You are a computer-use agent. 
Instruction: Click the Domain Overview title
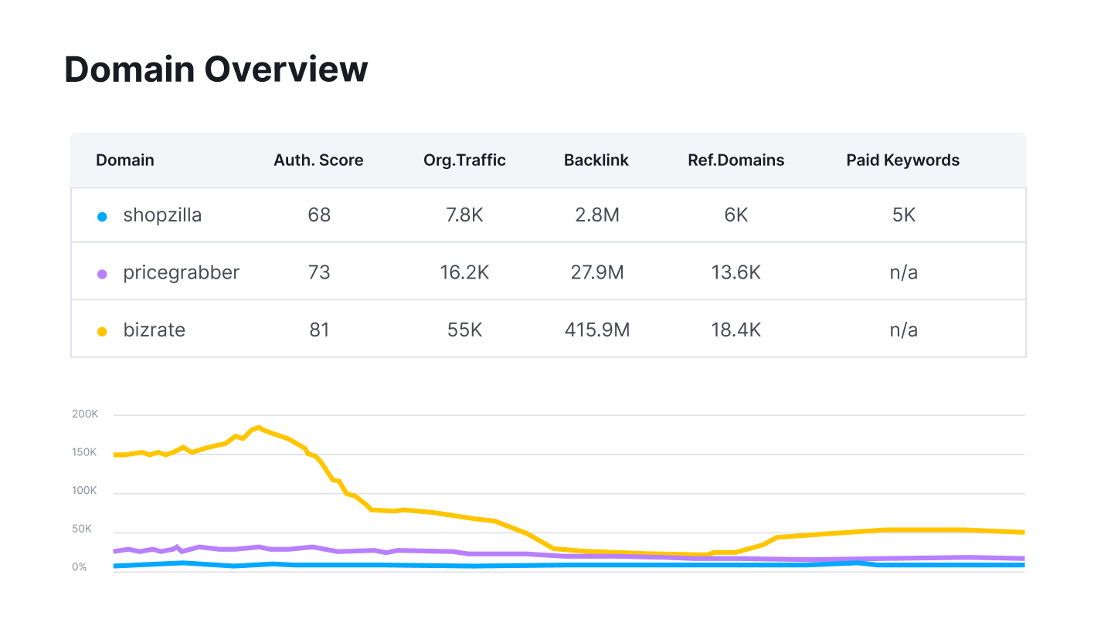(x=216, y=69)
